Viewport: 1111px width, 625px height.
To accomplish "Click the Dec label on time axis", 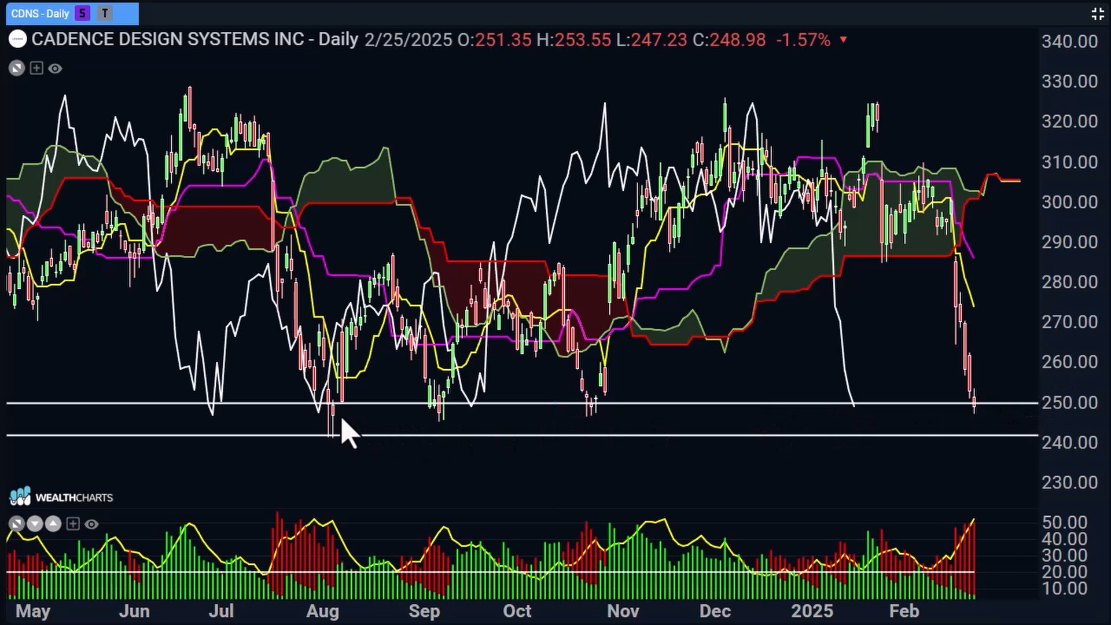I will tap(715, 611).
